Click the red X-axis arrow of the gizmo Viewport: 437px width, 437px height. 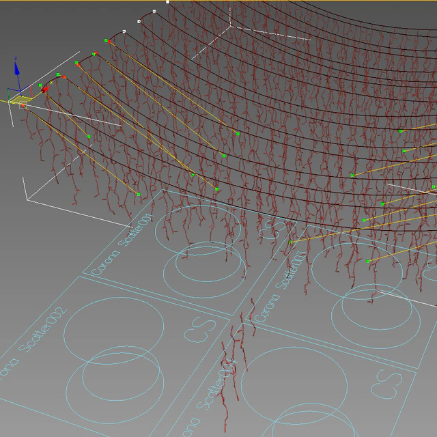(44, 89)
